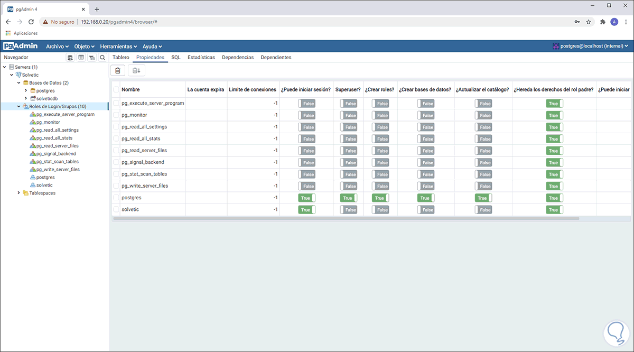Open the Dependencias tab
Viewport: 634px width, 352px height.
point(238,57)
